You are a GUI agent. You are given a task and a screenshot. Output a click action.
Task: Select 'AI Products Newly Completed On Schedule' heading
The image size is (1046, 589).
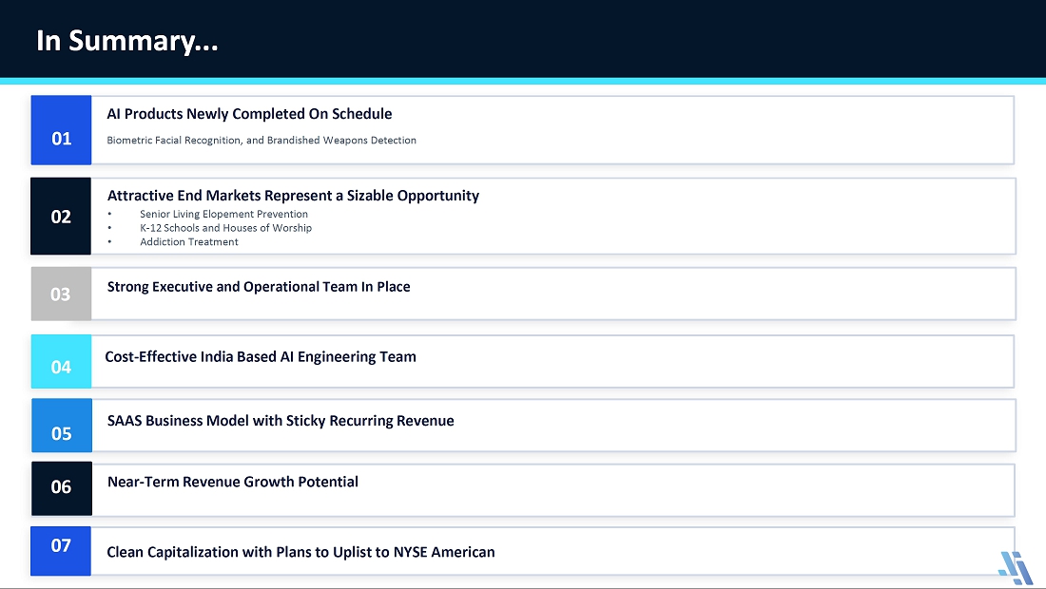tap(249, 114)
